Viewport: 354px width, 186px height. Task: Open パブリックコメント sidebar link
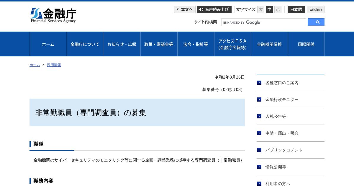pos(291,150)
